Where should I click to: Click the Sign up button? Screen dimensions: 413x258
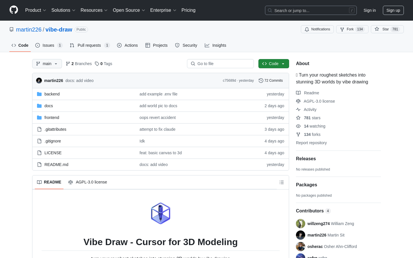[x=393, y=10]
